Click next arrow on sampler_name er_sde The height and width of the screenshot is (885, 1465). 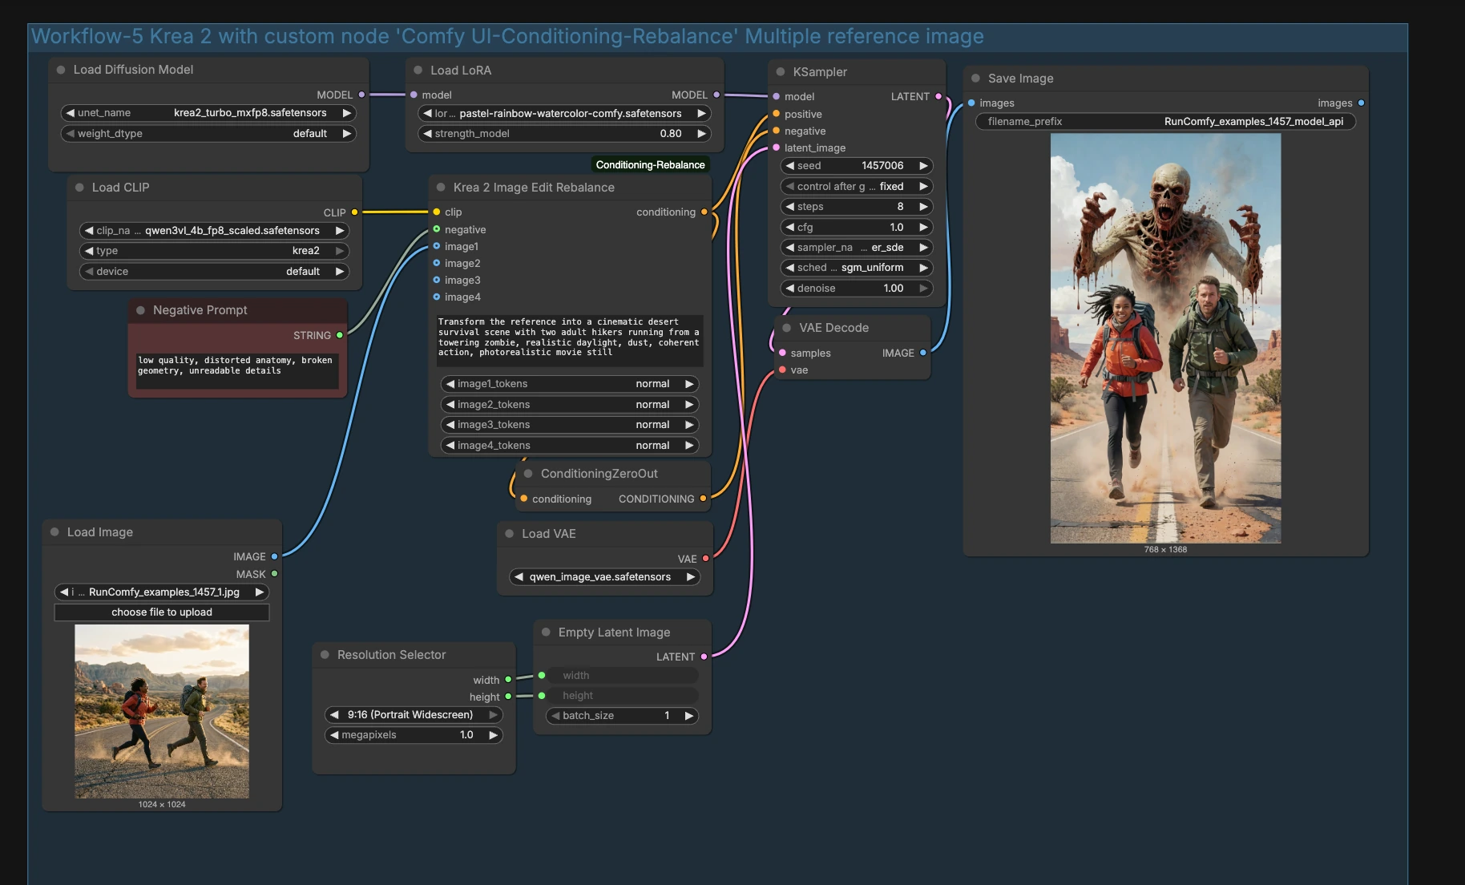[923, 248]
